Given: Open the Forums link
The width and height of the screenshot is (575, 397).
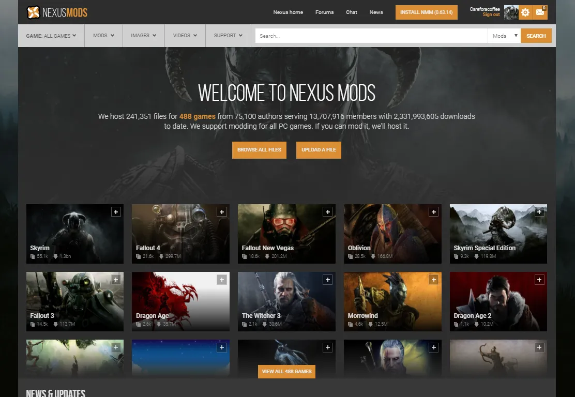Looking at the screenshot, I should (325, 12).
